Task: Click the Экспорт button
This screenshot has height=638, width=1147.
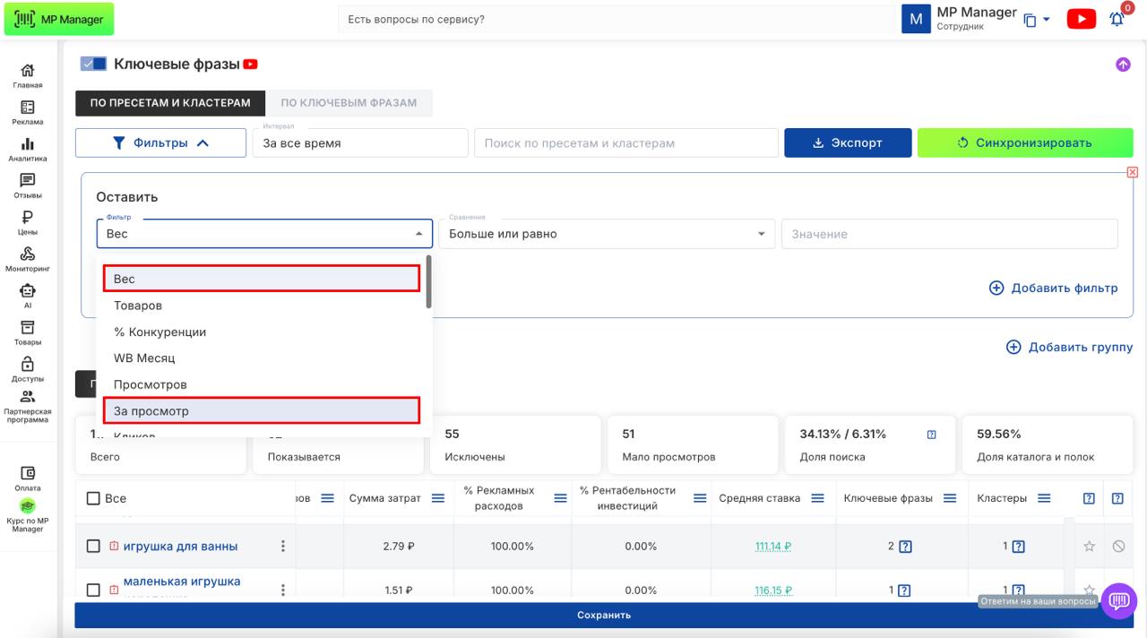Action: (x=847, y=142)
